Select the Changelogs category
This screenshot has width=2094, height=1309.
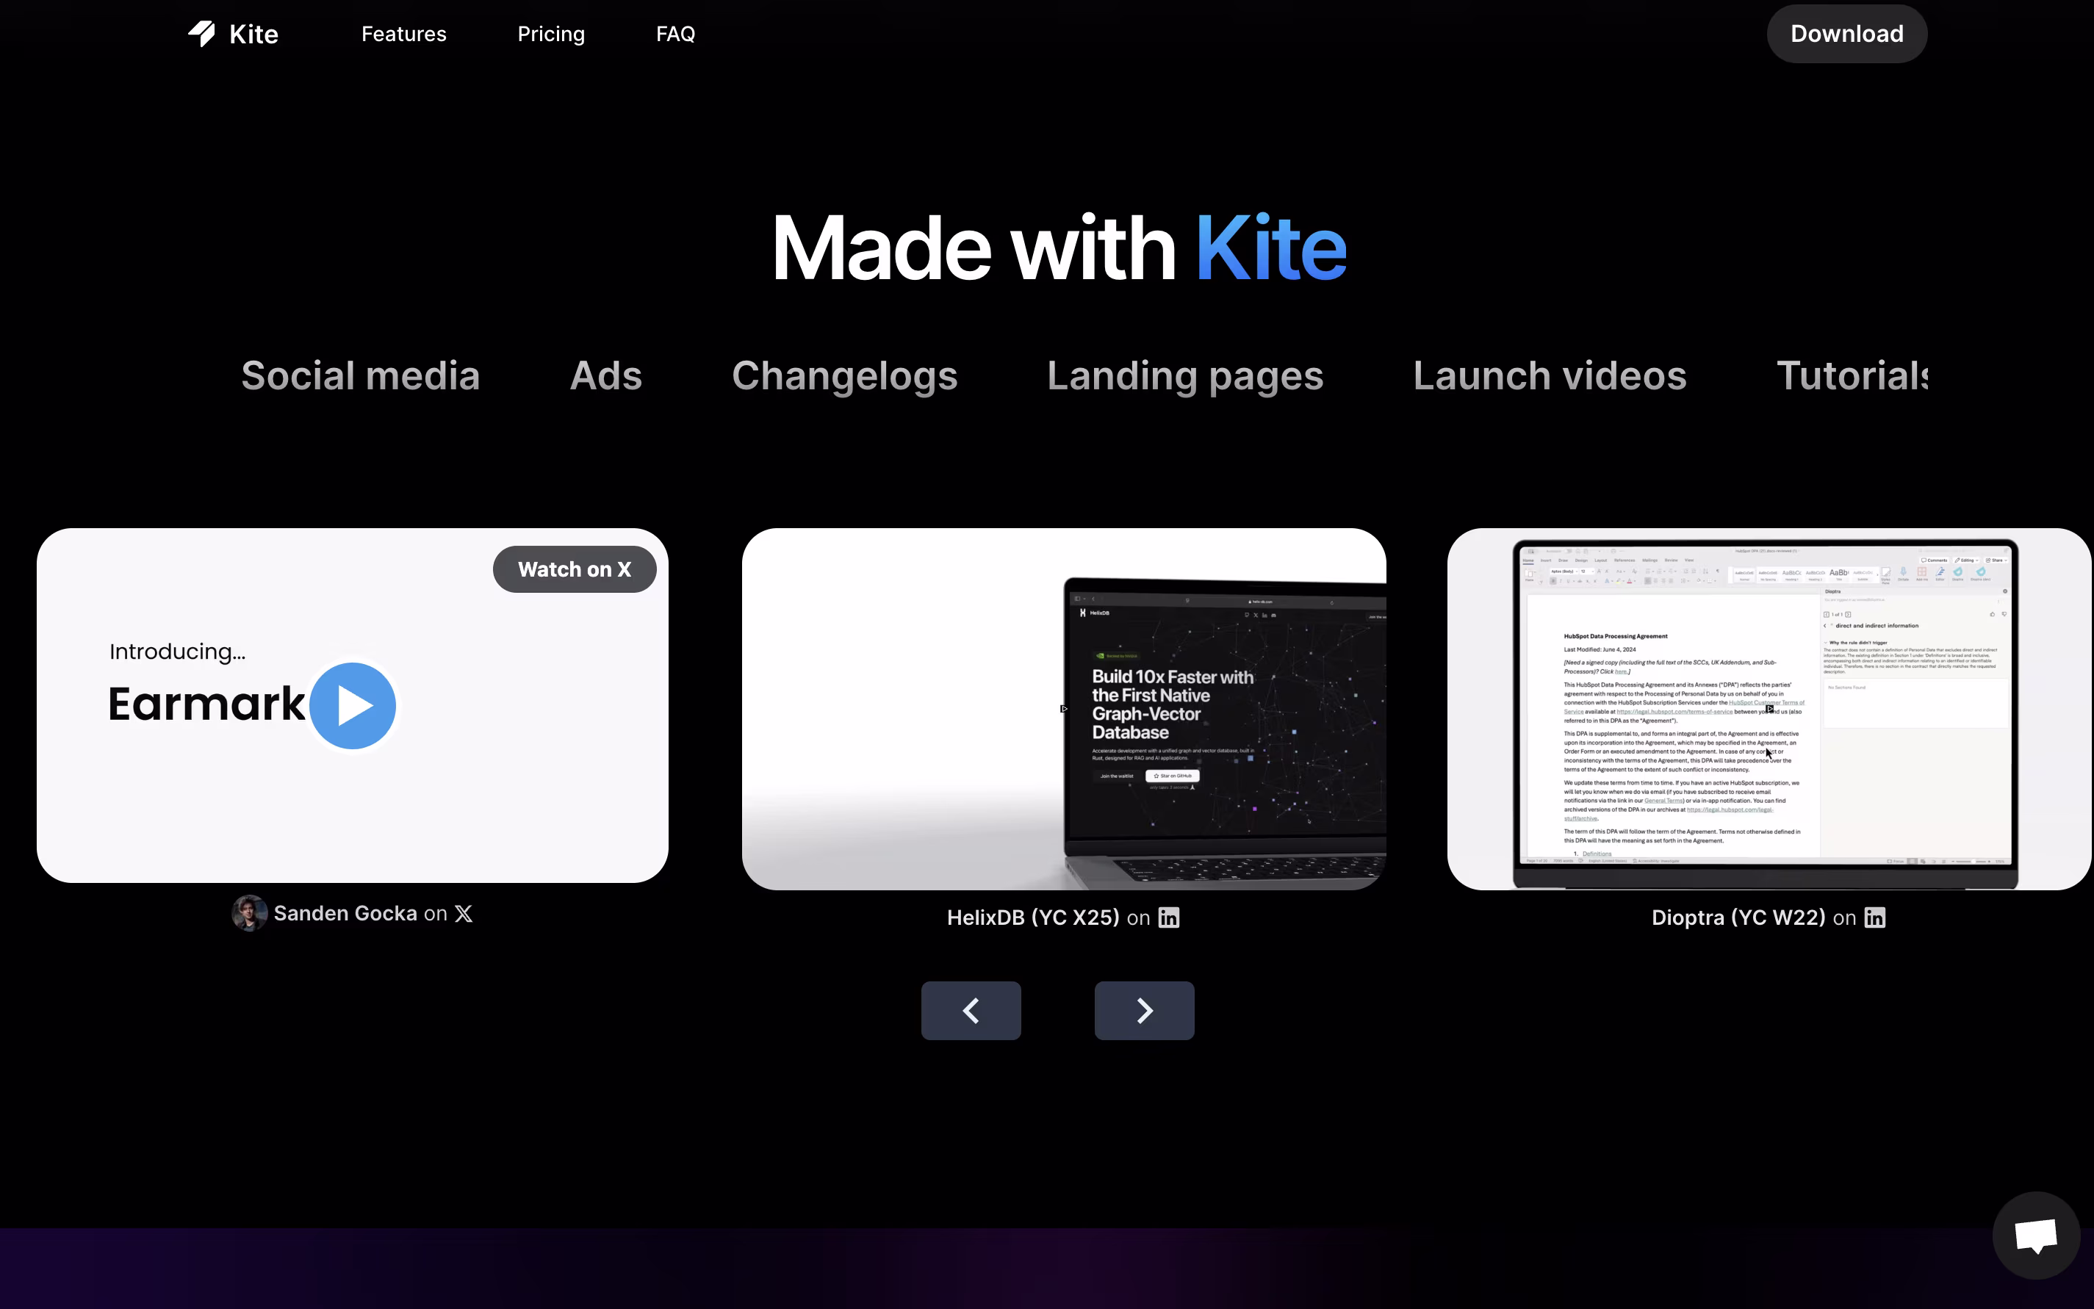[844, 376]
